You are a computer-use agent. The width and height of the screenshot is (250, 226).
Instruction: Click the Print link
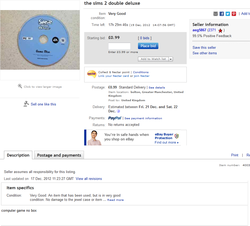235,155
